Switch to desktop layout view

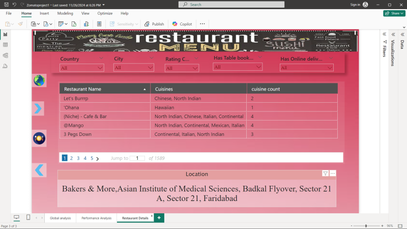point(16,218)
